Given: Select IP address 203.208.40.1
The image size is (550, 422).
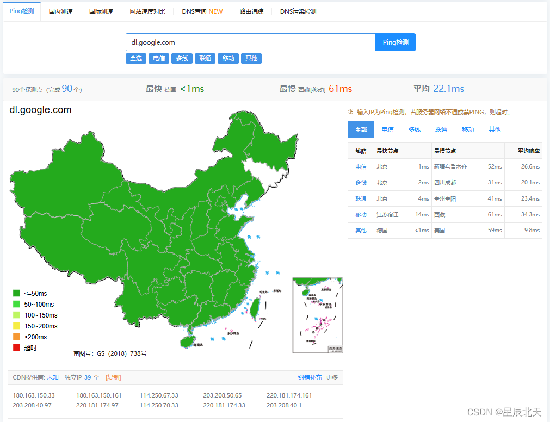Looking at the screenshot, I should point(284,405).
